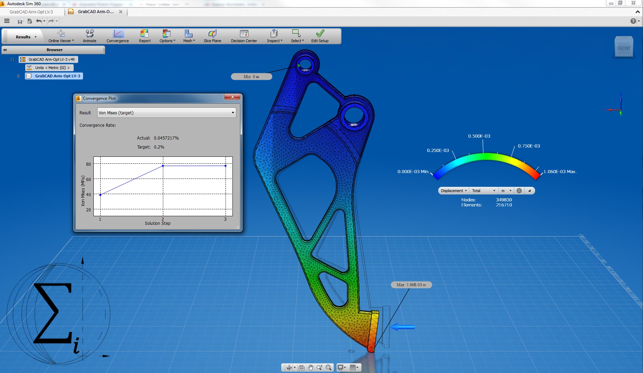The image size is (643, 373).
Task: Close the GrabCAD Arm-O... document tab
Action: (x=121, y=12)
